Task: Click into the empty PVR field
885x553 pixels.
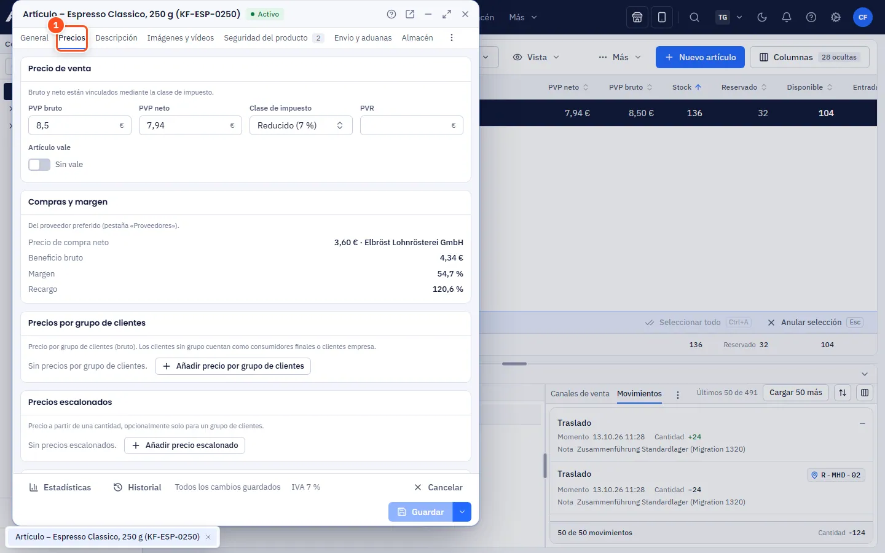Action: [412, 125]
